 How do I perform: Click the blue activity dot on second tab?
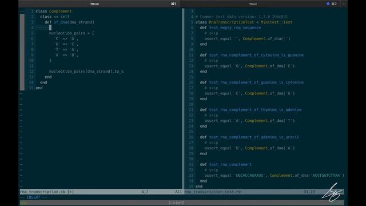click(x=328, y=4)
